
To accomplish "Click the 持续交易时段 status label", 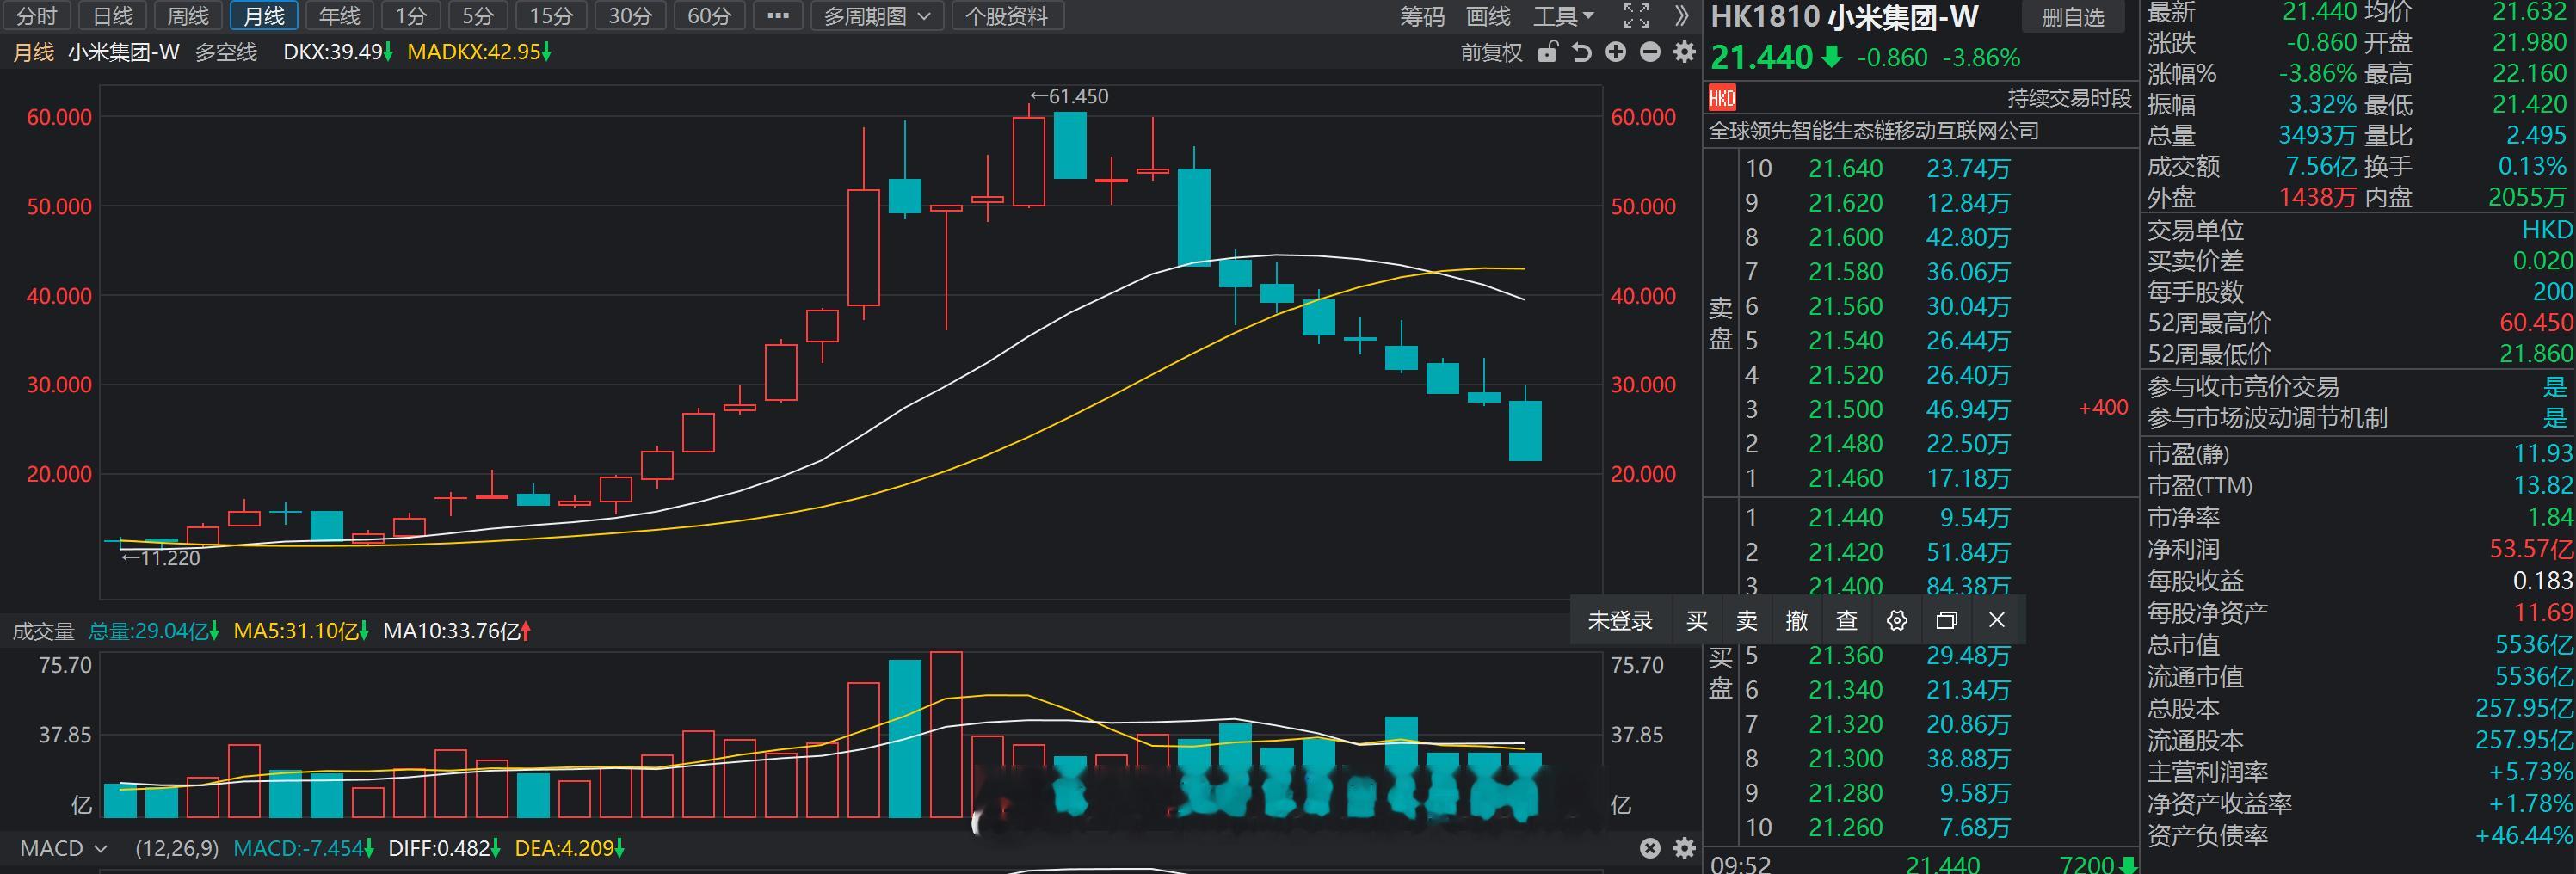I will (x=2069, y=98).
